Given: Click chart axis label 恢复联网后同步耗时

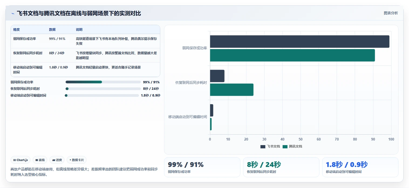Looking at the screenshot, I should coord(191,83).
